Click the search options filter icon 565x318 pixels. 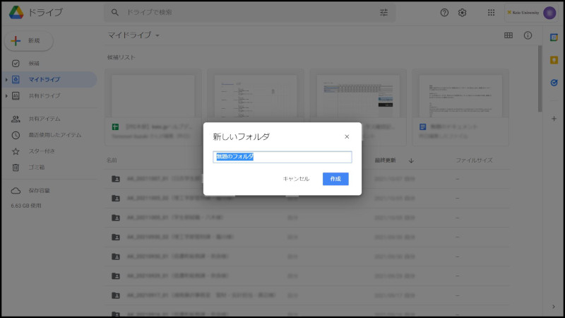click(384, 13)
